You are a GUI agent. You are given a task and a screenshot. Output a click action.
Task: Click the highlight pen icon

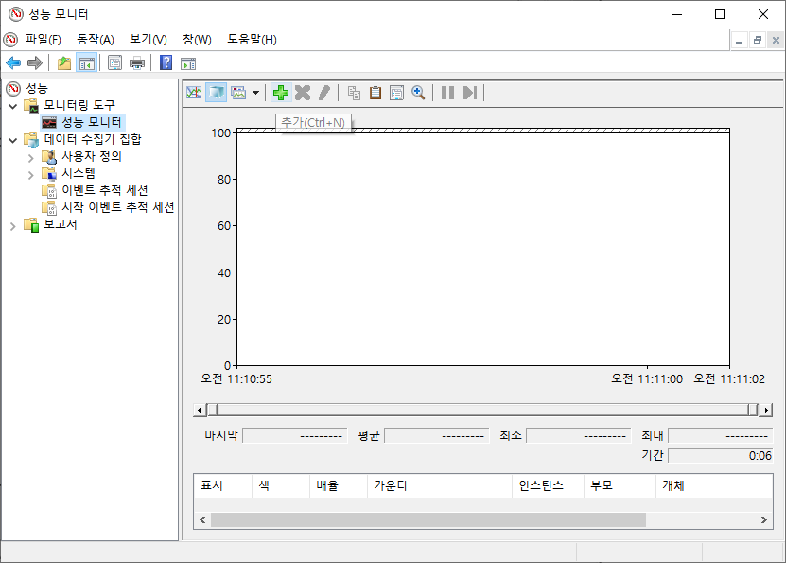(x=324, y=93)
